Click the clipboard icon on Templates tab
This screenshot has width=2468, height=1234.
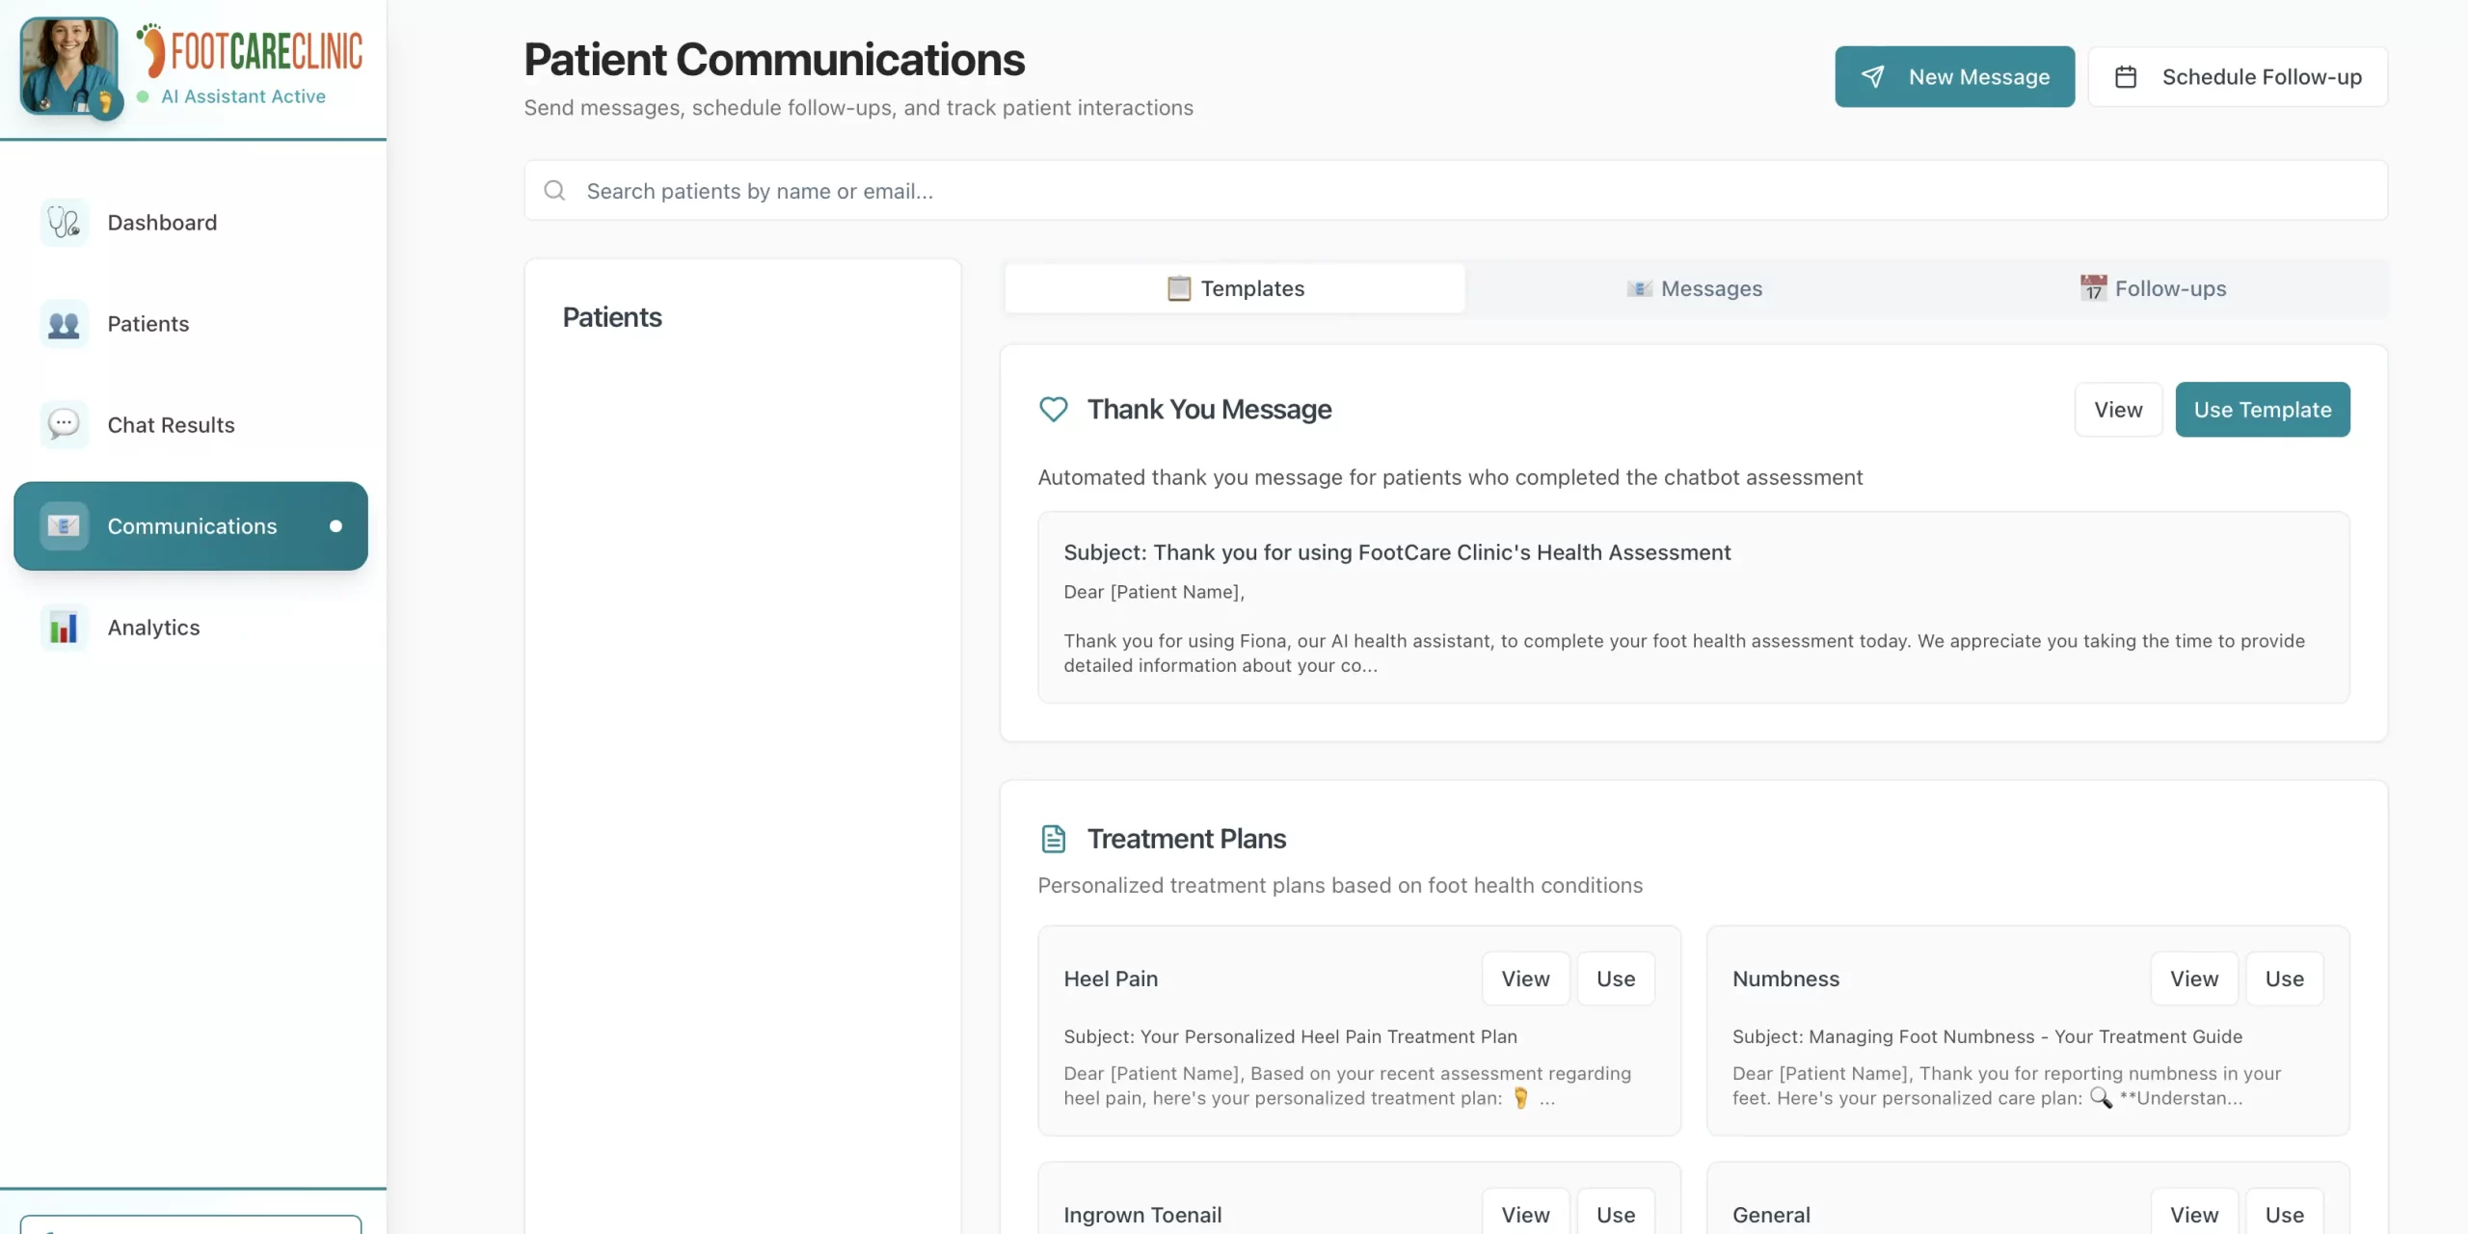1179,288
